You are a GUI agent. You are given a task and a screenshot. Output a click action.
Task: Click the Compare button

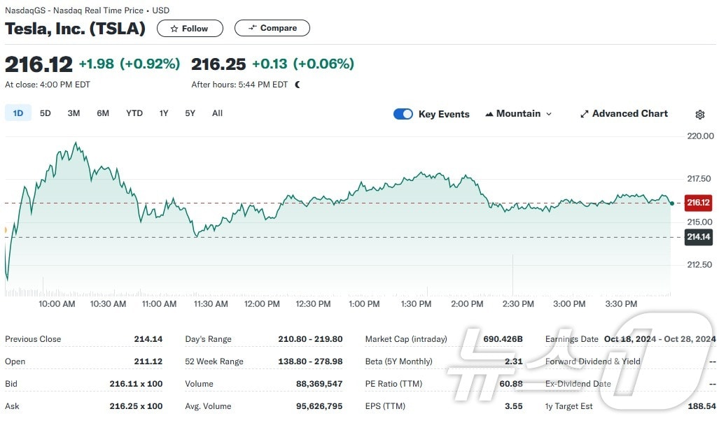click(272, 28)
